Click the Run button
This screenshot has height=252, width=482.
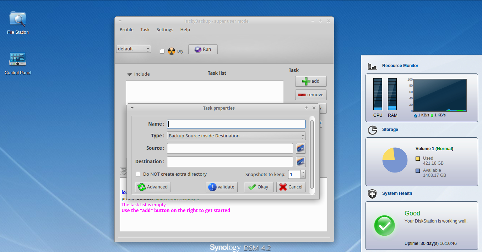point(203,49)
